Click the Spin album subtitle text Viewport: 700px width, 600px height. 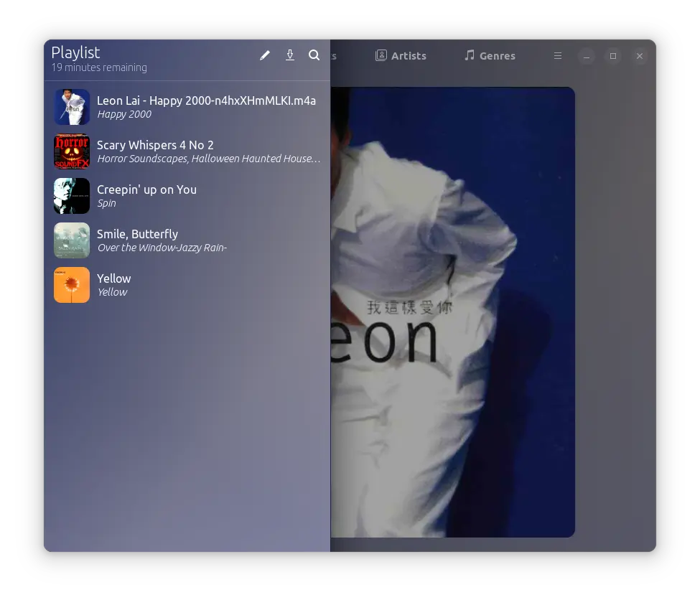tap(106, 203)
